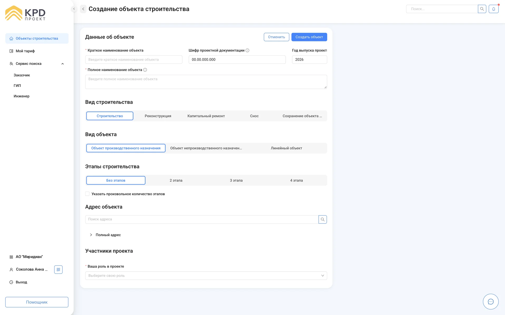
Task: Focus Краткое наименование объекта field
Action: click(x=134, y=60)
